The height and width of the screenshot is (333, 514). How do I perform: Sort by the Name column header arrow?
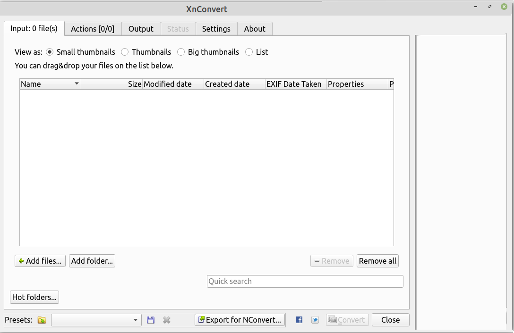point(77,83)
